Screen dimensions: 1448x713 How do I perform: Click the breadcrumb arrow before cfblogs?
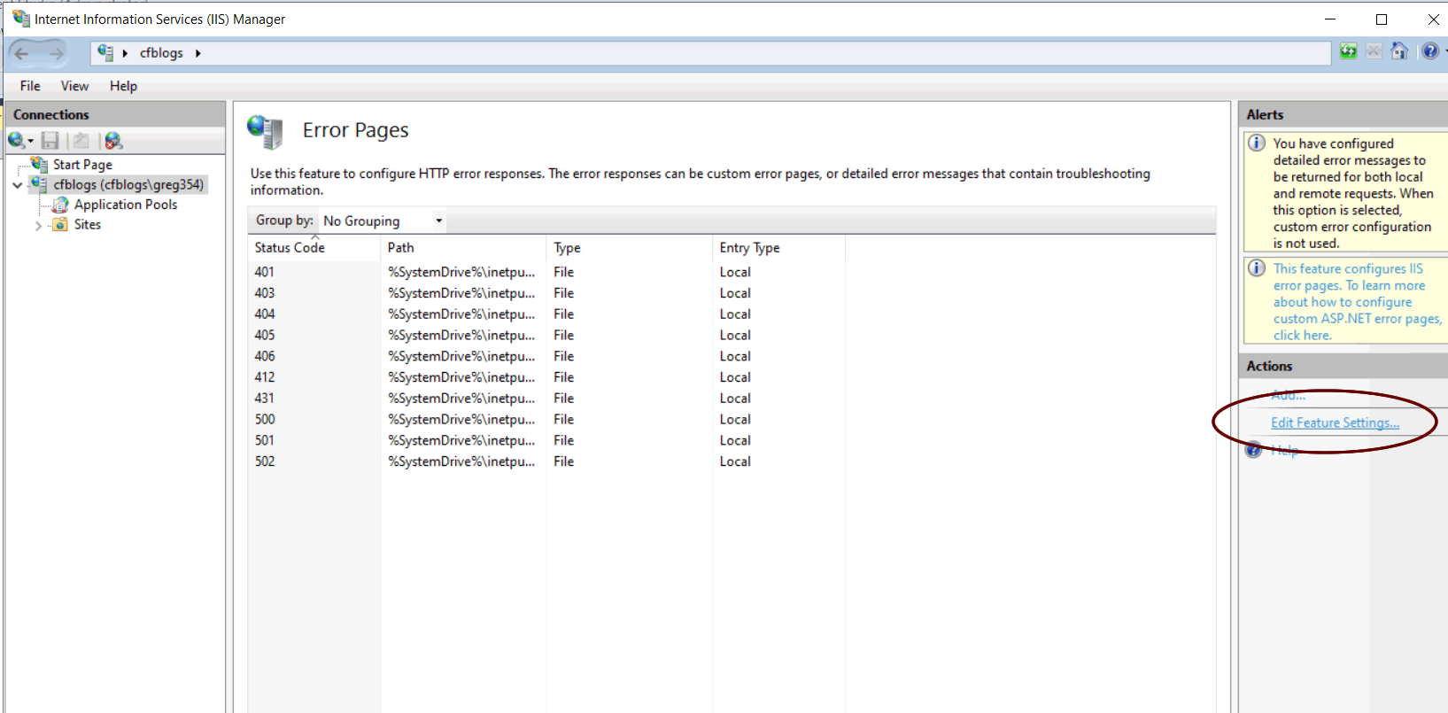click(125, 53)
